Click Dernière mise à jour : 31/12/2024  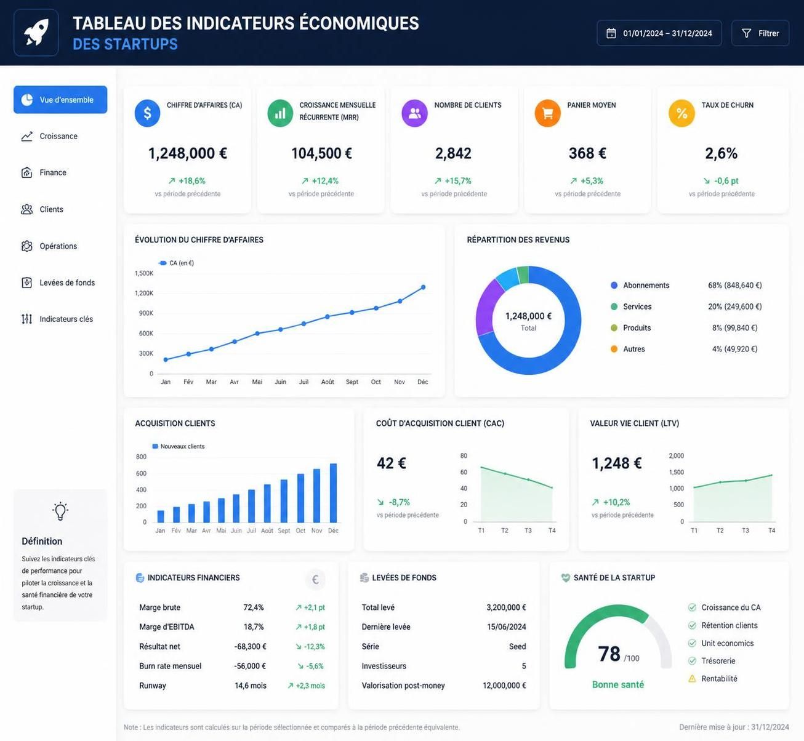(x=734, y=727)
